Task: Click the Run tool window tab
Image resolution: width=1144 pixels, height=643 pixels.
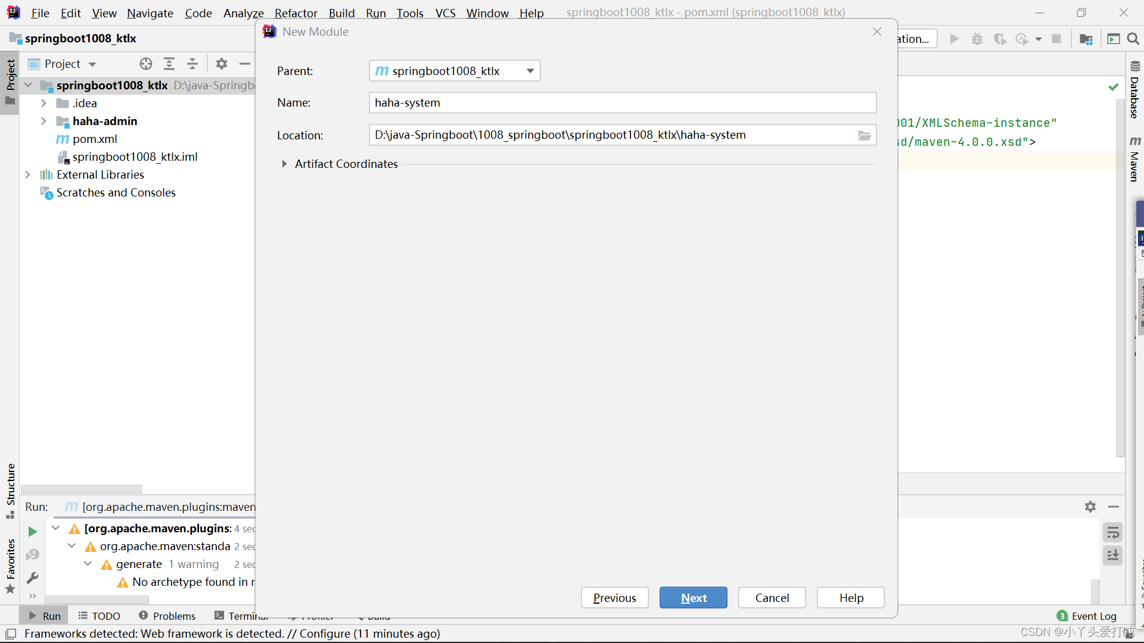Action: [x=44, y=616]
